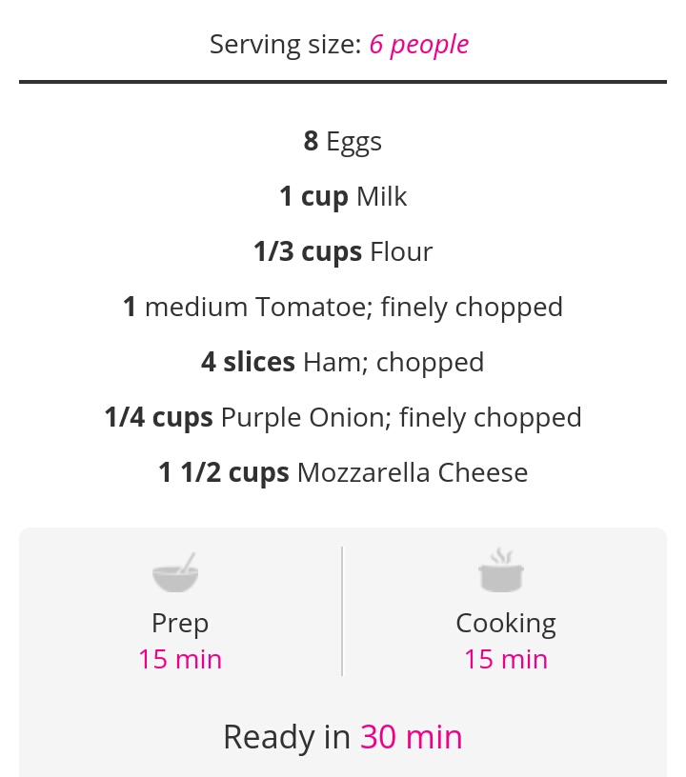The image size is (686, 777).
Task: Click the Serving size label
Action: [x=286, y=45]
